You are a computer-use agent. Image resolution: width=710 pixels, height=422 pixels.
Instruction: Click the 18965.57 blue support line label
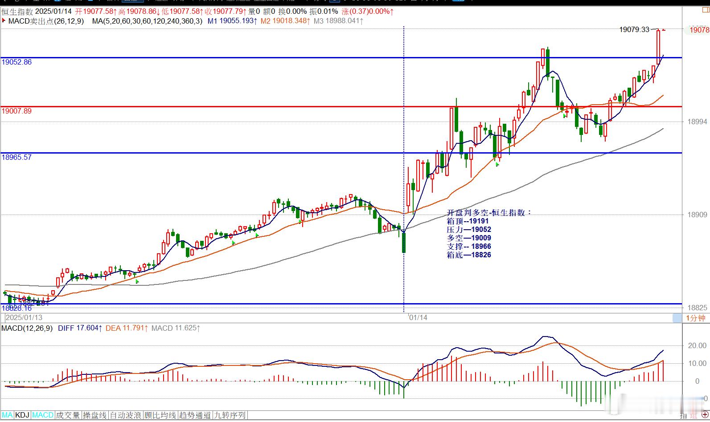(17, 157)
